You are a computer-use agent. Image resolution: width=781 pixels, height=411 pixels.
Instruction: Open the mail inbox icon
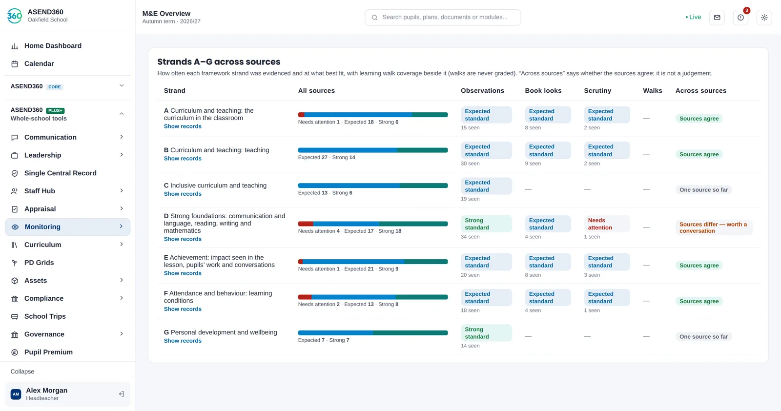tap(717, 18)
